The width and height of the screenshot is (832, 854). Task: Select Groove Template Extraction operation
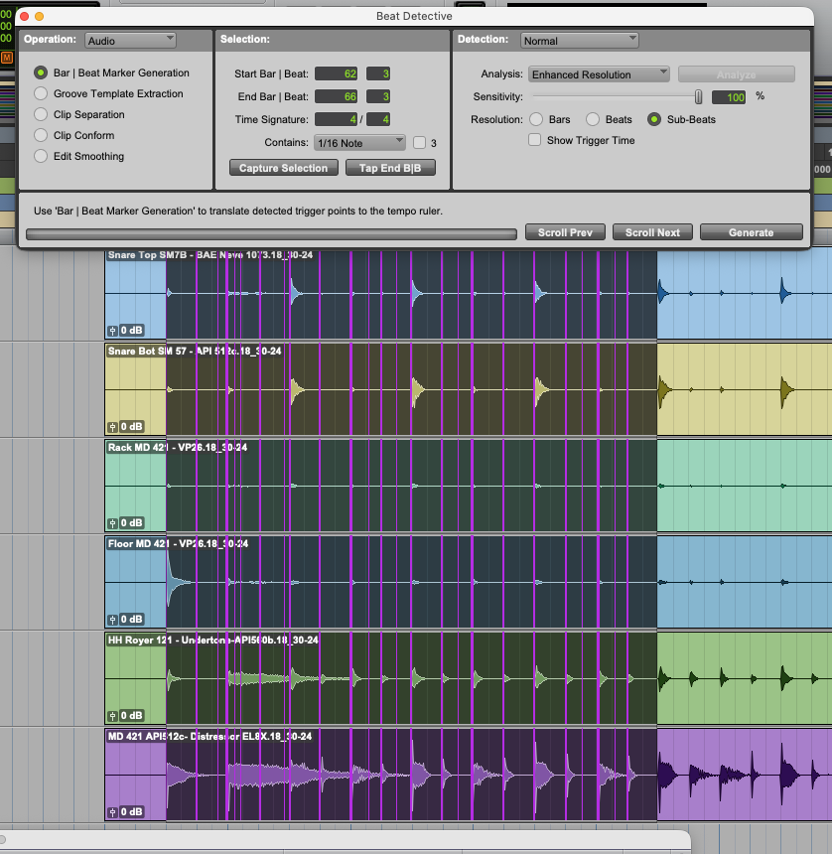[41, 93]
